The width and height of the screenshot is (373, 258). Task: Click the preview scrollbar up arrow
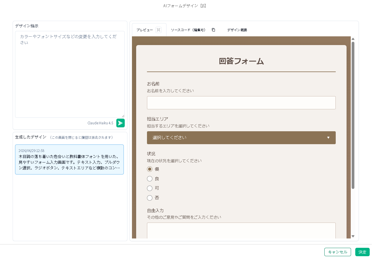coord(353,39)
